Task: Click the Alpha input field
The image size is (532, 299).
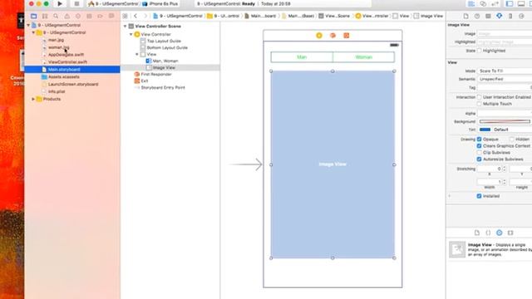Action: coord(505,114)
